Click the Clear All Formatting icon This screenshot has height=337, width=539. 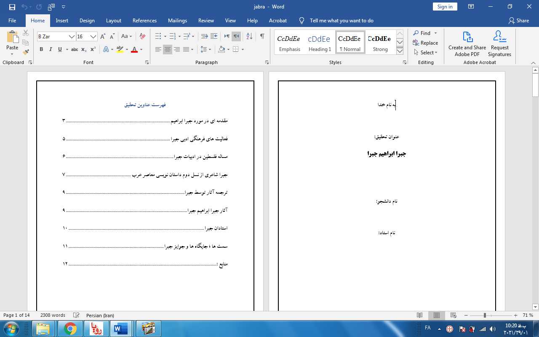point(142,37)
